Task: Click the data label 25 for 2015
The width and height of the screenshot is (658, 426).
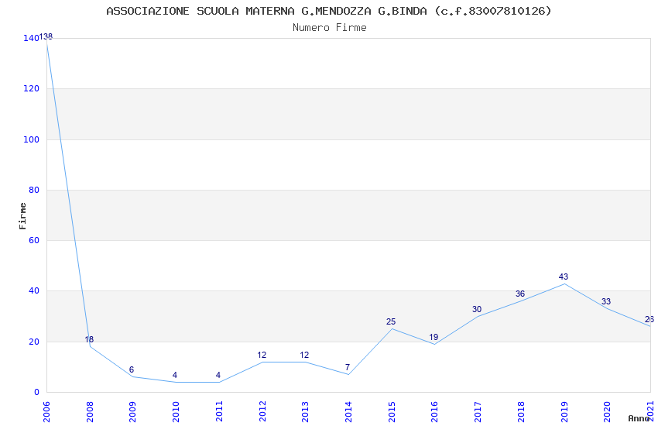Action: point(391,321)
